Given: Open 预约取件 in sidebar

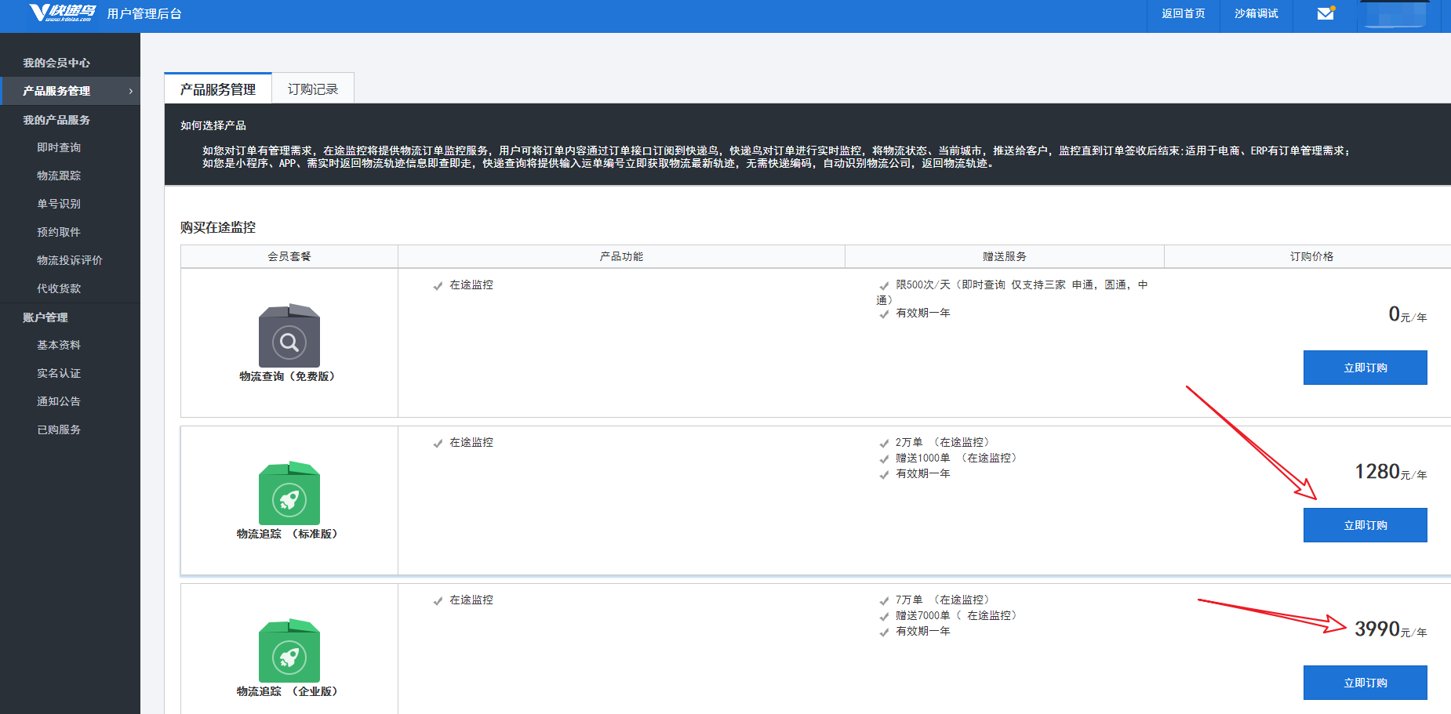Looking at the screenshot, I should tap(59, 232).
